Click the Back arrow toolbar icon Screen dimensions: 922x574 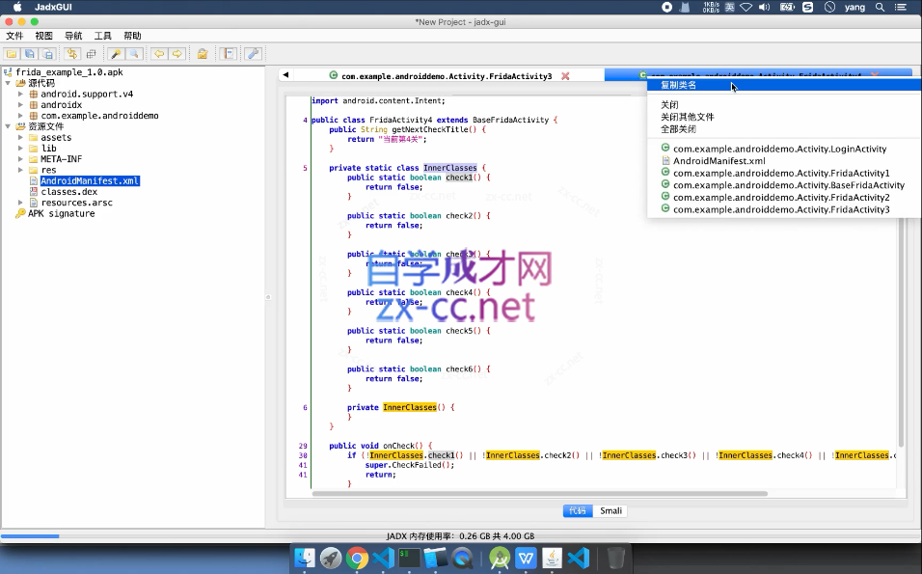(x=158, y=54)
